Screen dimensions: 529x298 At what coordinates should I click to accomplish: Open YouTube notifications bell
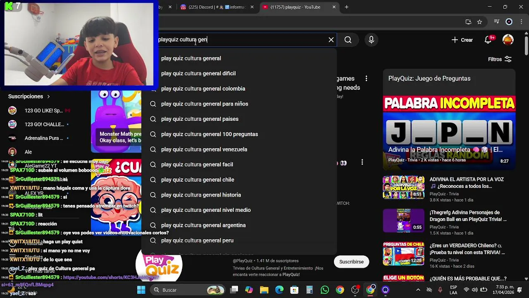tap(488, 40)
